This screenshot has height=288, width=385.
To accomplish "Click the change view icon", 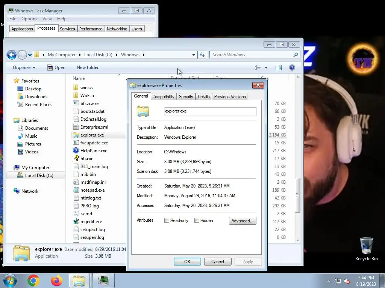I will coord(258,67).
